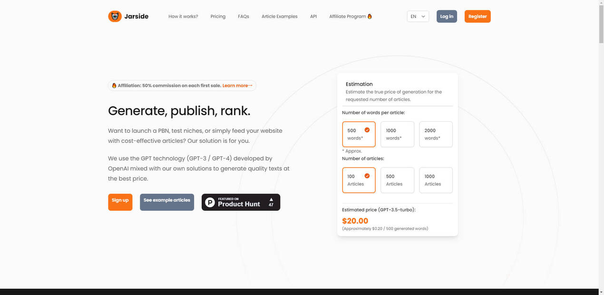Image resolution: width=604 pixels, height=295 pixels.
Task: Click the Jarside bear logo icon
Action: tap(115, 16)
